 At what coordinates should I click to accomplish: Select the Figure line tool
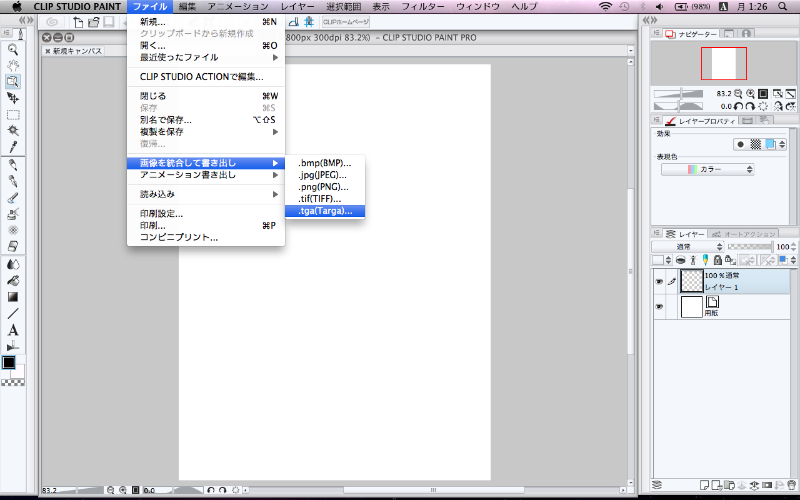12,313
